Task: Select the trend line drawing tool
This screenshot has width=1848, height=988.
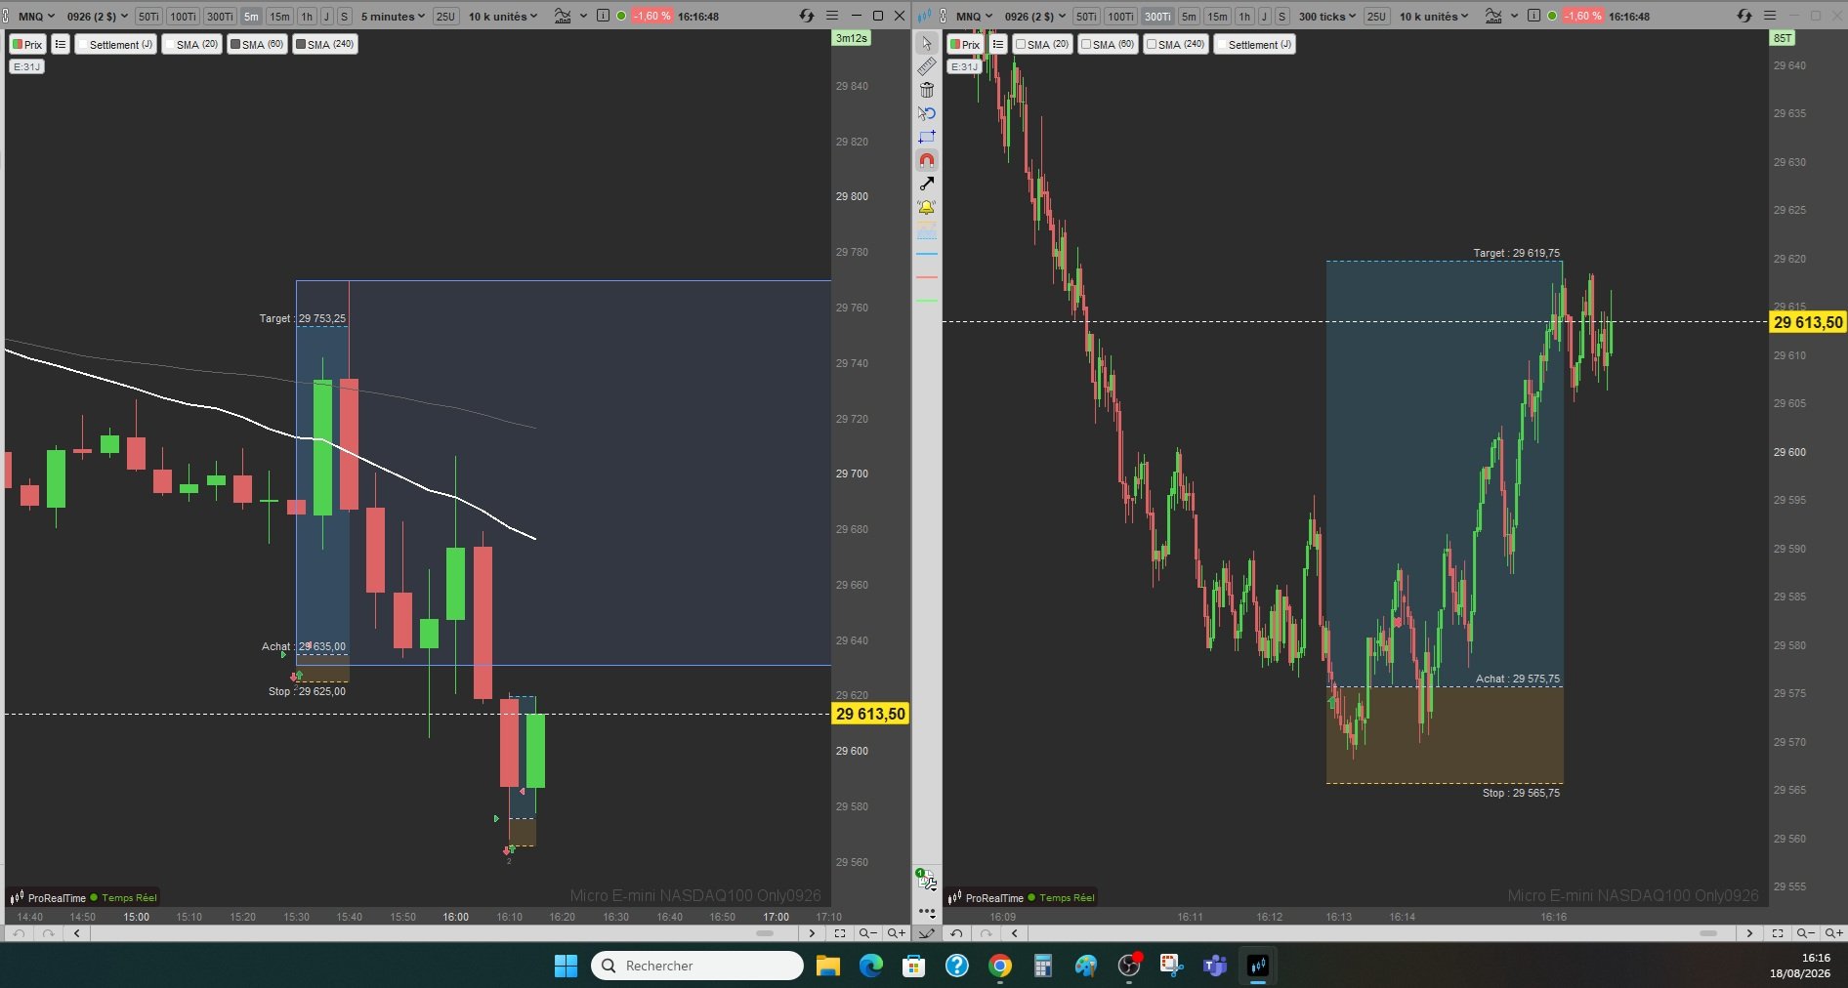Action: [x=927, y=184]
